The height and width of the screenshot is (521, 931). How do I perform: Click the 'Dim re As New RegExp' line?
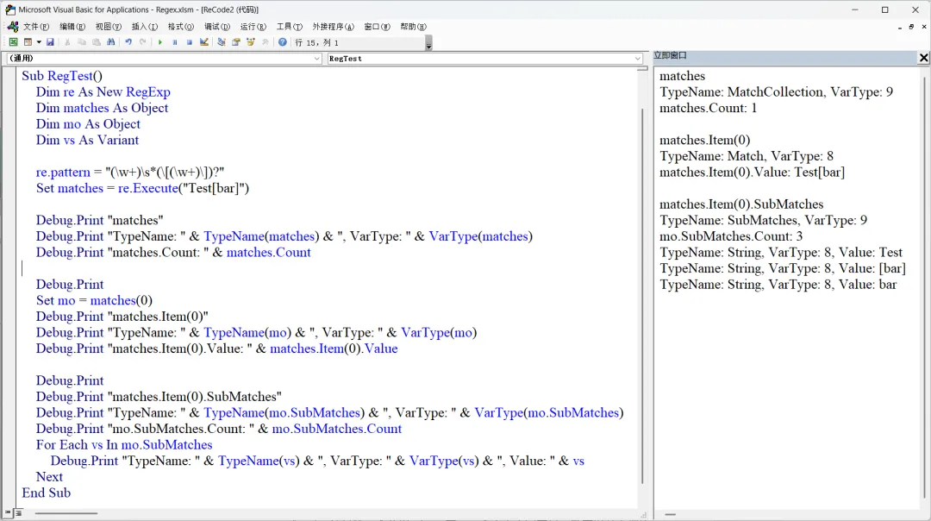pyautogui.click(x=103, y=91)
